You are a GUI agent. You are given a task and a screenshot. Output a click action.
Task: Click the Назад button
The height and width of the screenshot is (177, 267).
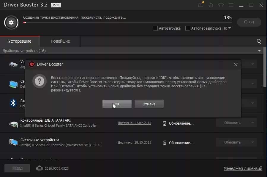point(17,168)
